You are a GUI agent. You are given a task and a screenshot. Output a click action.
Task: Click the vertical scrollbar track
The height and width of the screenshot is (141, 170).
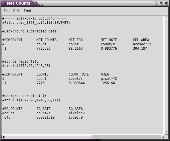pos(166,75)
